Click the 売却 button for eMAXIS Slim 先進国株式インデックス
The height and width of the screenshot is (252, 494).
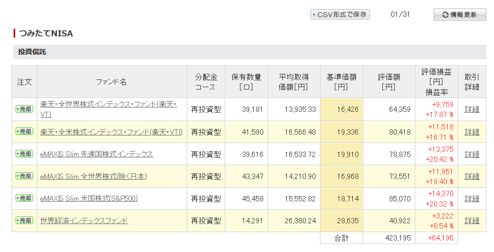pos(24,154)
